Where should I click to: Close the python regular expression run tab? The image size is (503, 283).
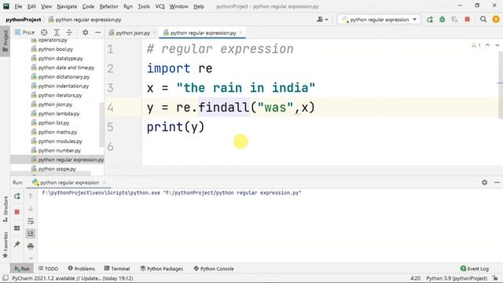[104, 182]
